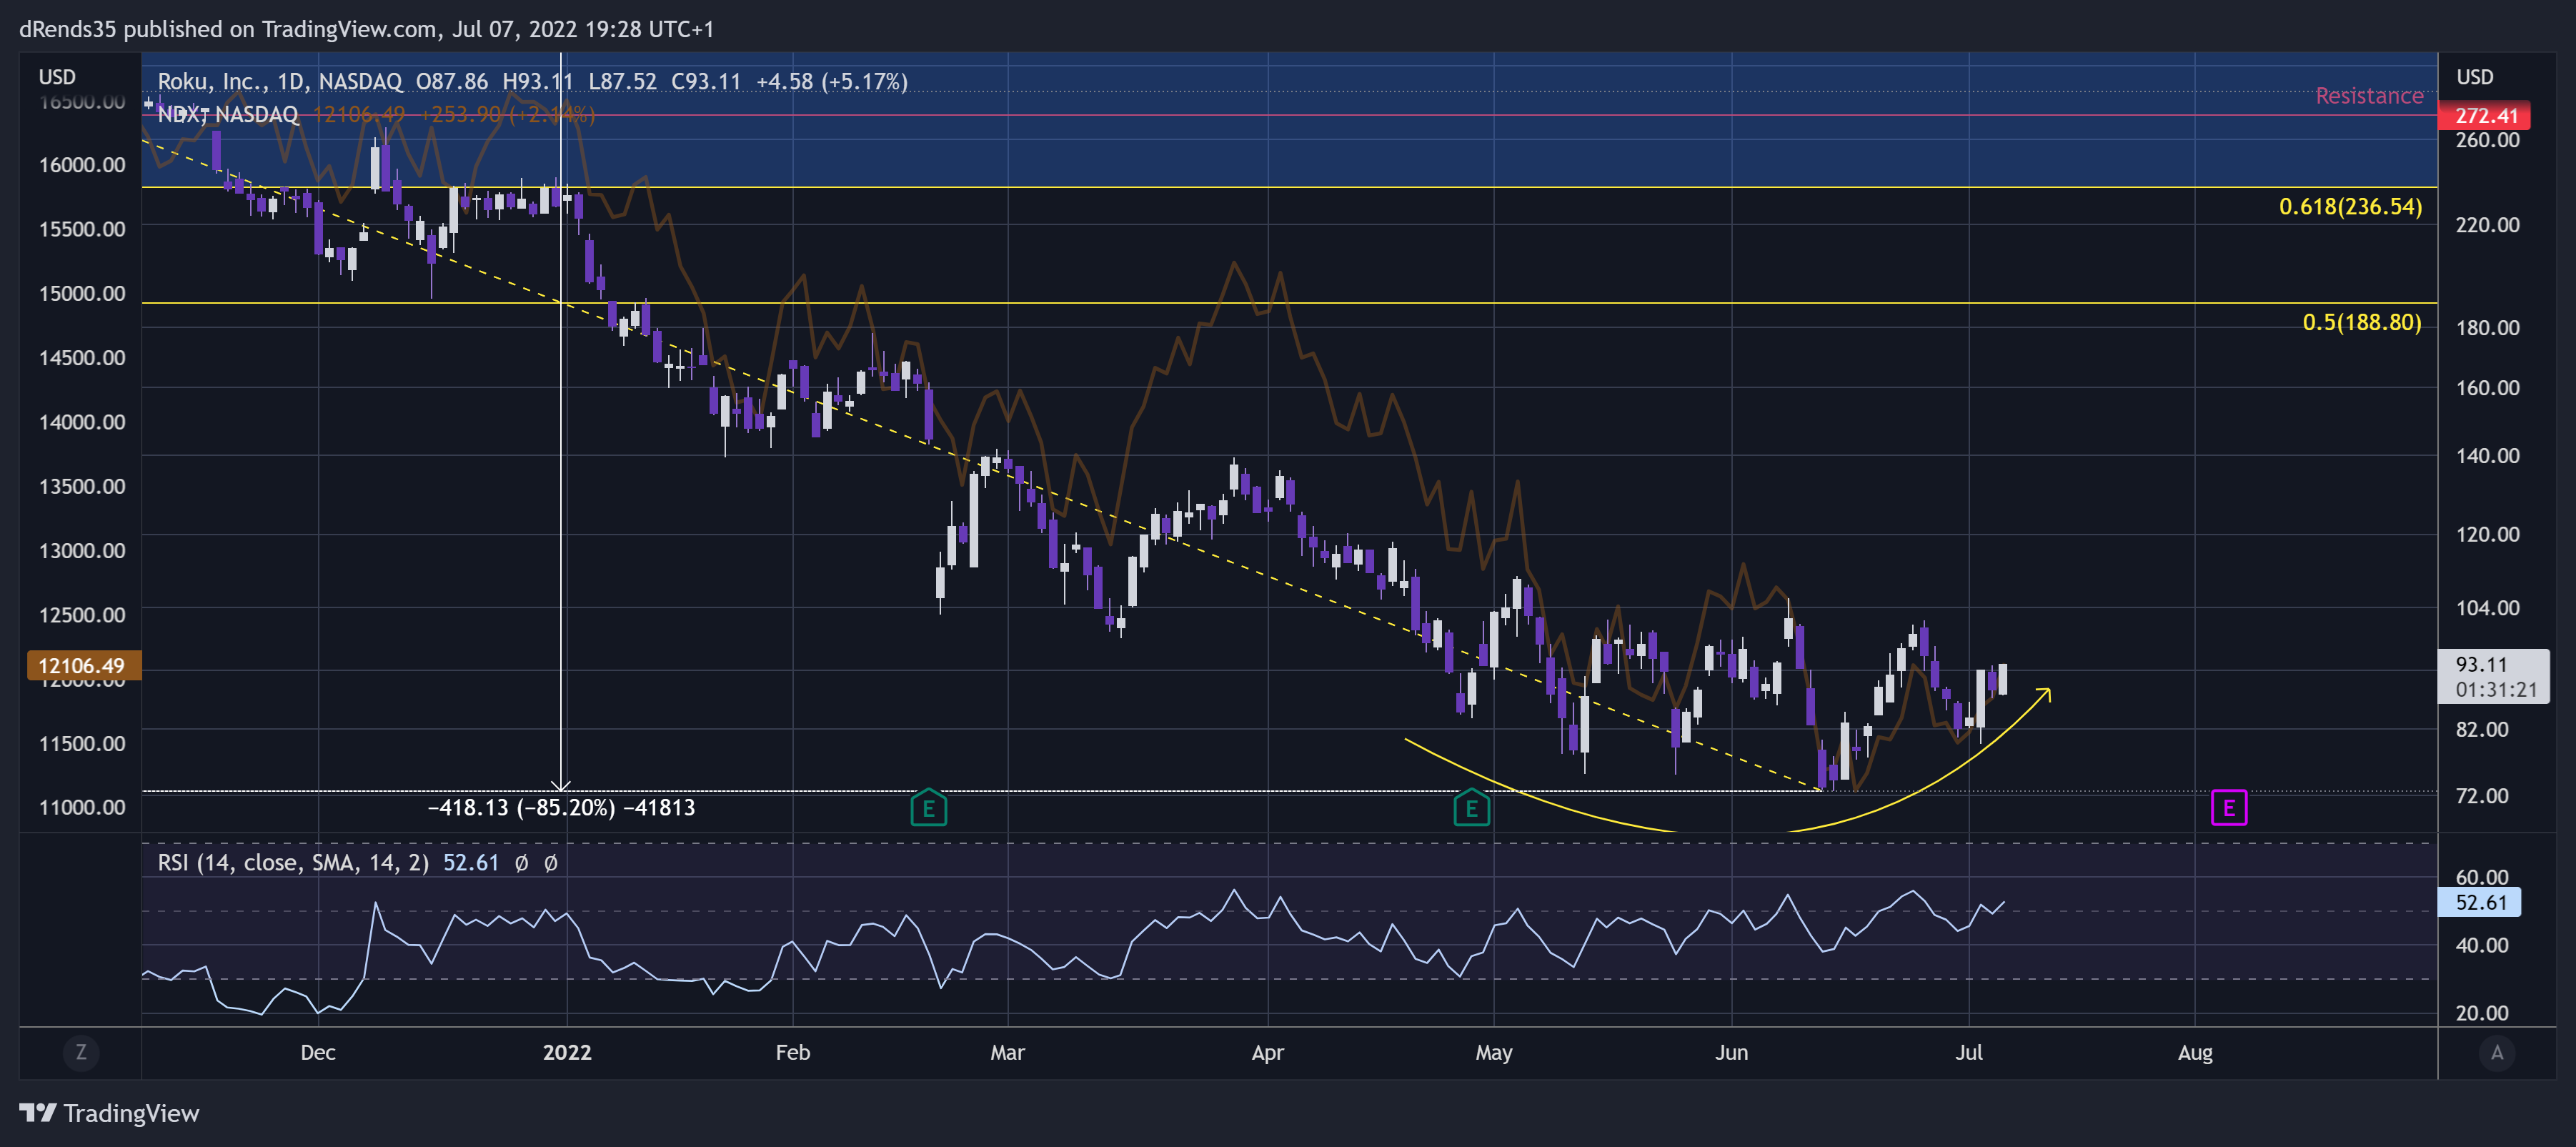Click the red 272.41 resistance price label
The height and width of the screenshot is (1147, 2576).
[2485, 116]
